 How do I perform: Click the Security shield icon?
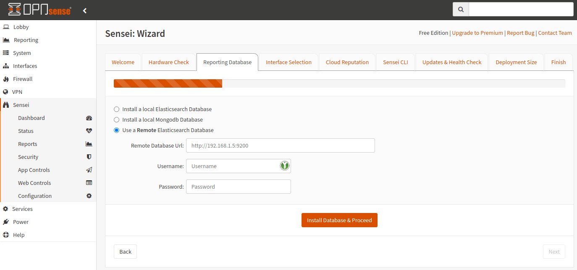click(x=89, y=157)
